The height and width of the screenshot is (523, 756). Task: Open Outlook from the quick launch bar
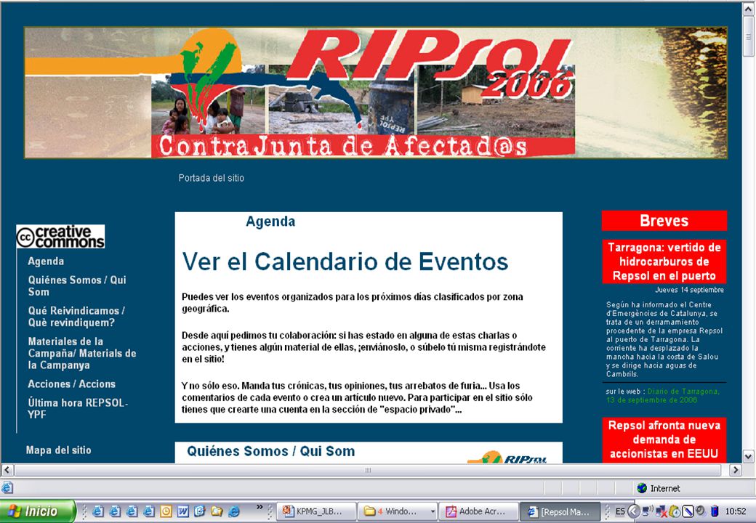(x=166, y=511)
